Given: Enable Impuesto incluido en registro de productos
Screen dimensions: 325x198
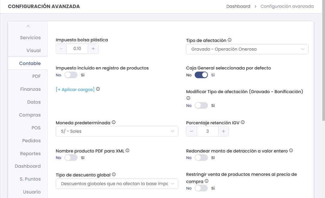Looking at the screenshot, I should click(71, 75).
